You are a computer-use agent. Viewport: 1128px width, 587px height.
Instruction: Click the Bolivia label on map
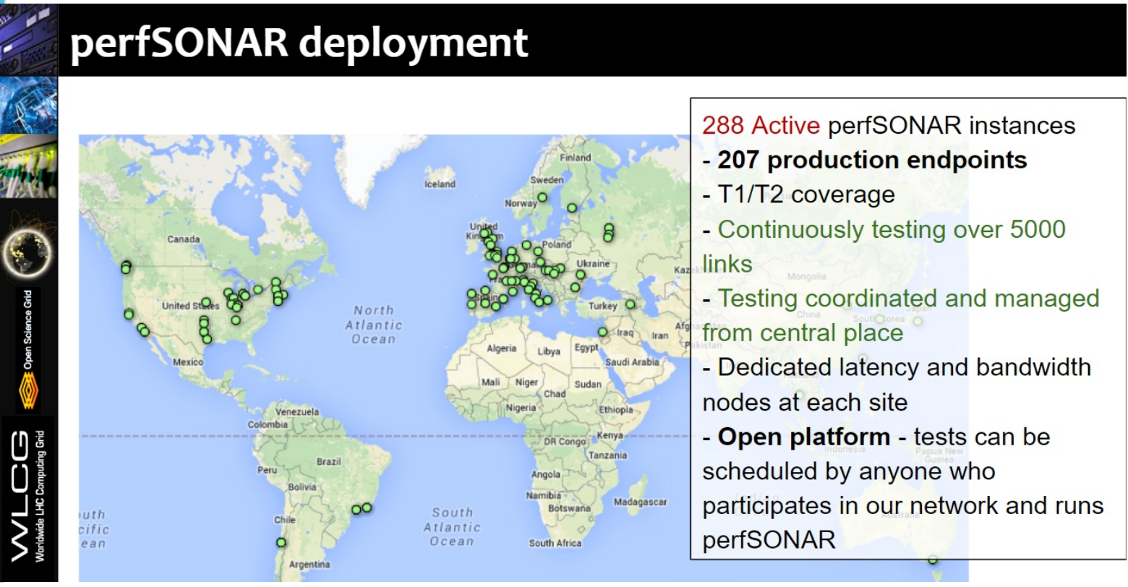pyautogui.click(x=302, y=487)
